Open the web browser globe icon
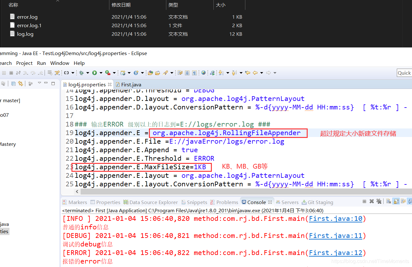The width and height of the screenshot is (412, 267). pyautogui.click(x=203, y=73)
